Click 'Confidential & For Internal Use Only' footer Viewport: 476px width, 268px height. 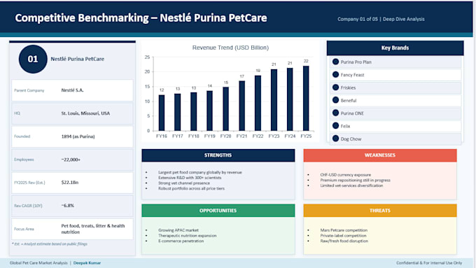tap(429, 263)
